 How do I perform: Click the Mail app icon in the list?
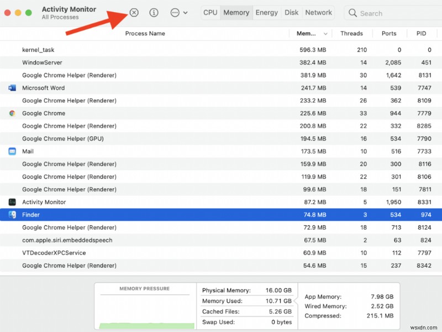[12, 151]
